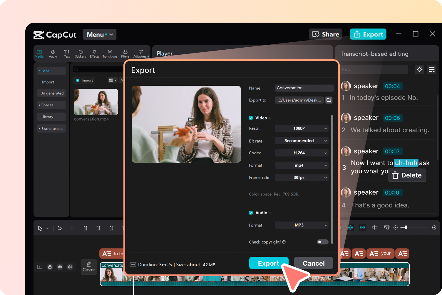Select the conversation.mp4 media thumbnail

(96, 102)
